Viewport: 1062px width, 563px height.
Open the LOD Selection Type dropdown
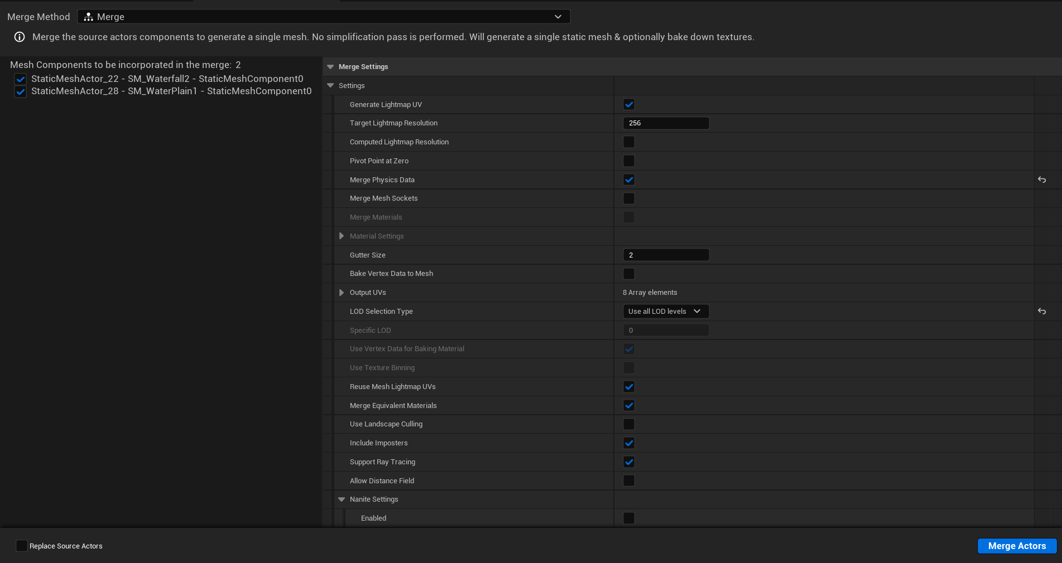[x=665, y=312]
